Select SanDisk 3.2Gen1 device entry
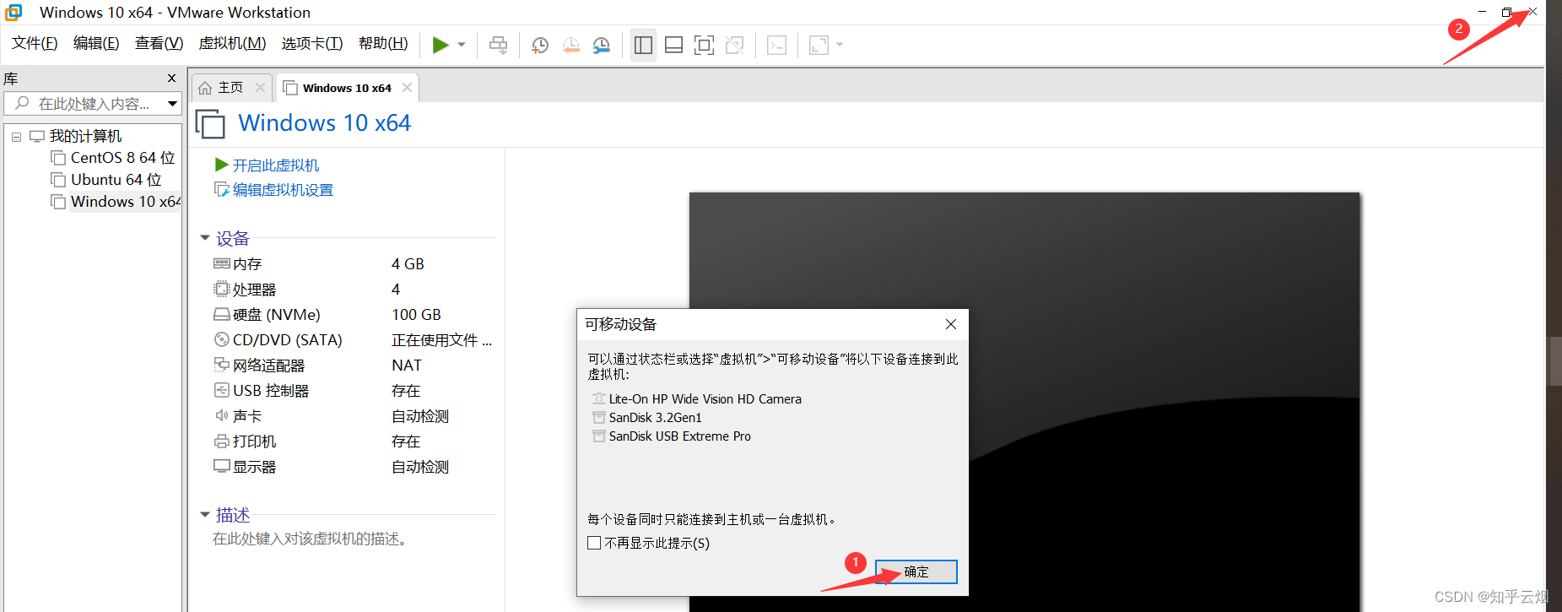The height and width of the screenshot is (612, 1562). (647, 418)
